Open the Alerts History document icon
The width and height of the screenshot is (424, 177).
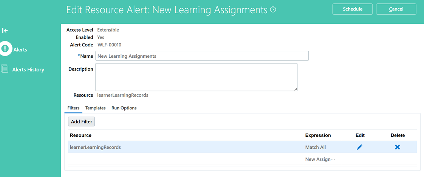pos(5,69)
